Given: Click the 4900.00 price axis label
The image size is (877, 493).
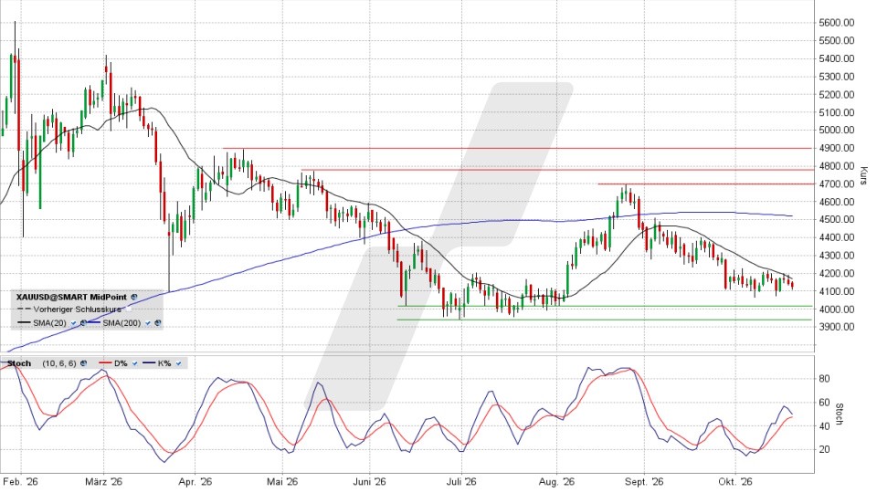Looking at the screenshot, I should pos(836,148).
